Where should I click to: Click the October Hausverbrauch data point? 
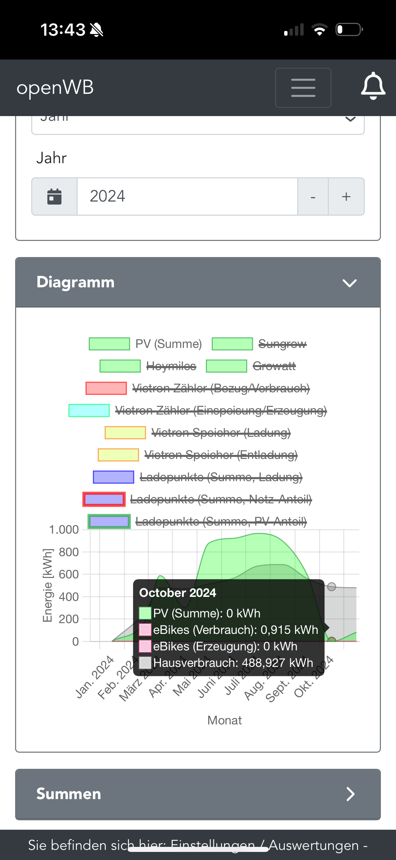pos(332,587)
